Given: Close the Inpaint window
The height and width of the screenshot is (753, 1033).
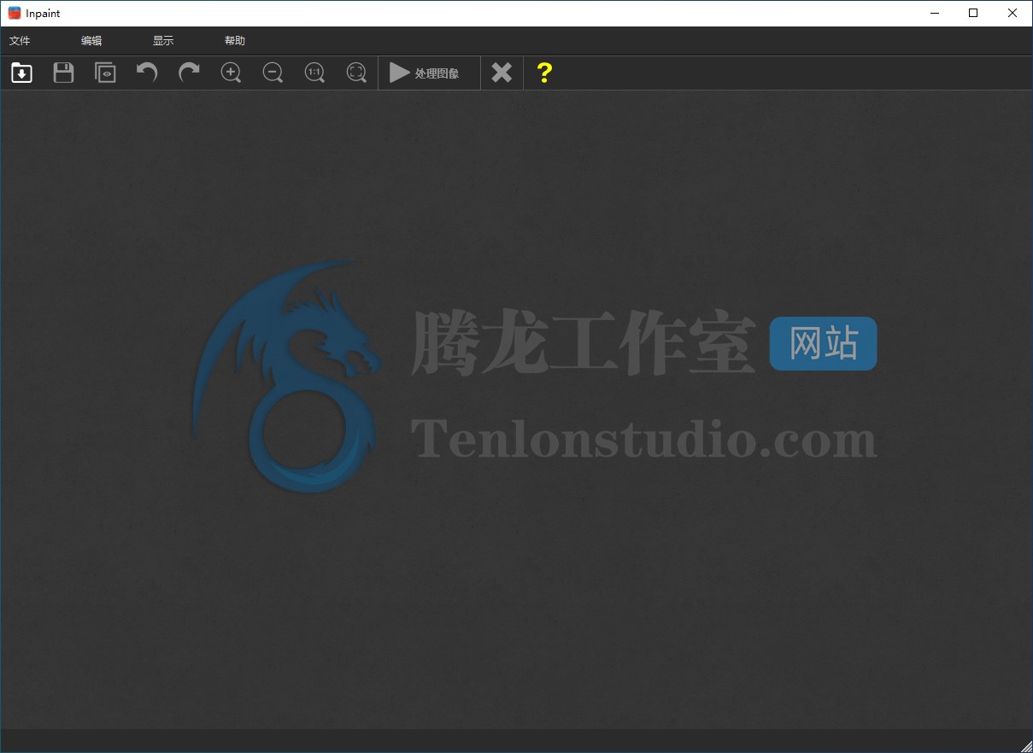Looking at the screenshot, I should click(1012, 13).
